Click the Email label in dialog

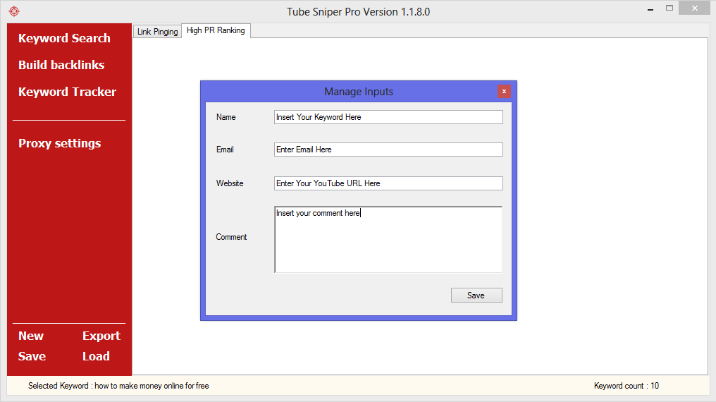pos(225,150)
